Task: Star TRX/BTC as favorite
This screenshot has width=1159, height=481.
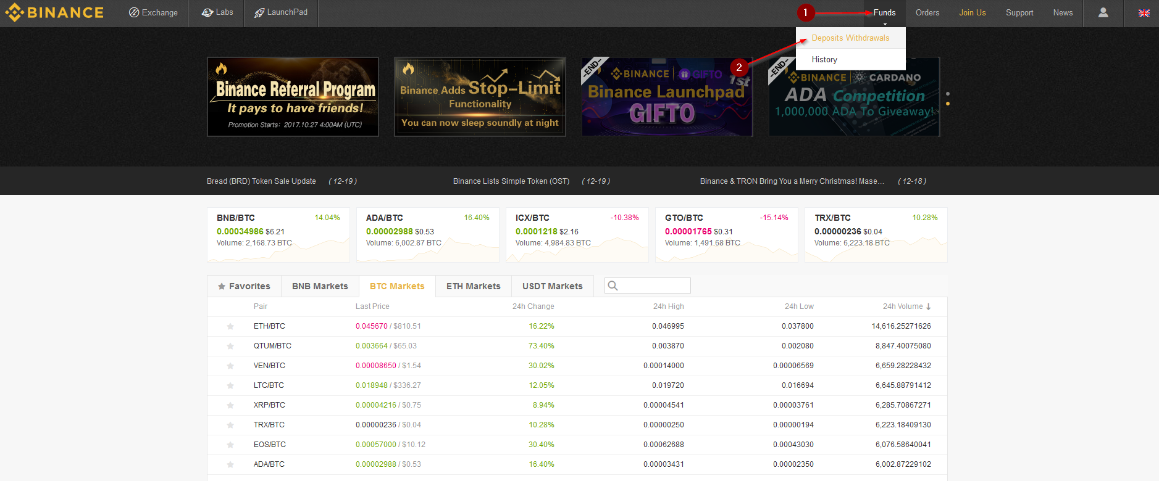Action: [x=230, y=425]
